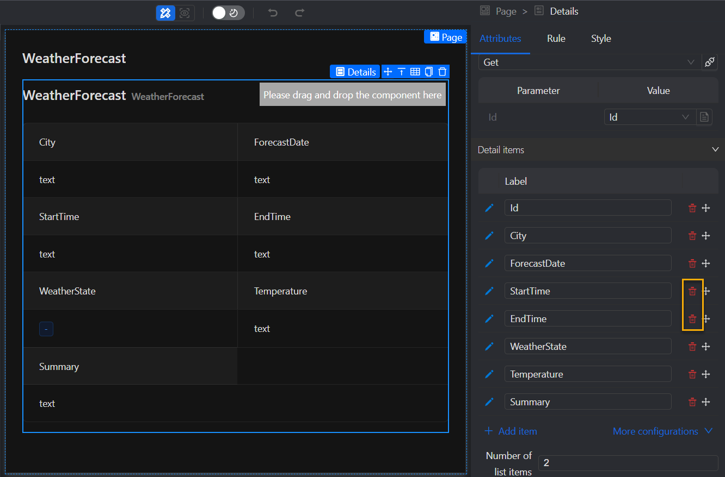Click the Add item link
The image size is (725, 477).
511,431
